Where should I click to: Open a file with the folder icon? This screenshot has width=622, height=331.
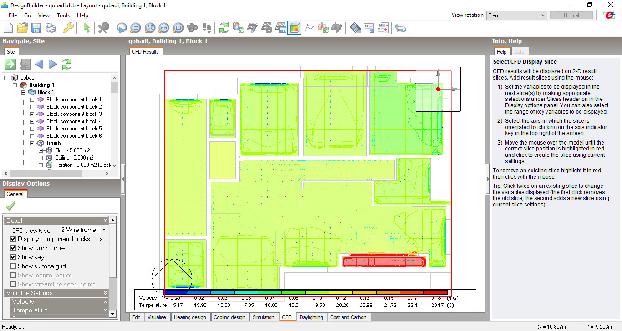coord(22,28)
